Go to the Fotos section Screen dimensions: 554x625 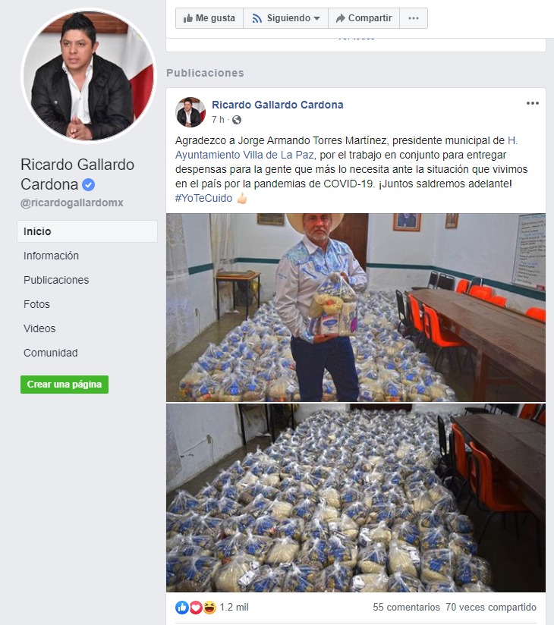tap(36, 304)
